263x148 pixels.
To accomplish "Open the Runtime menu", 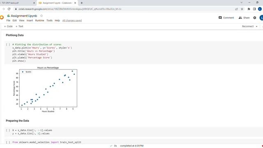I will pyautogui.click(x=39, y=21).
